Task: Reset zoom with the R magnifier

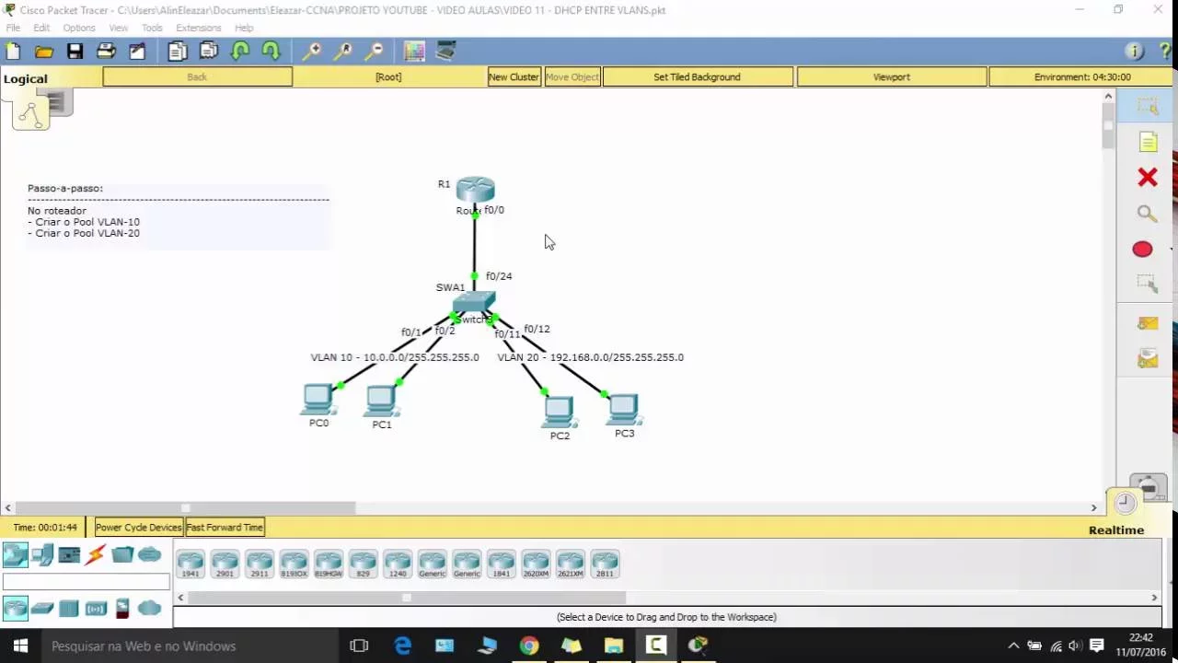Action: (x=343, y=52)
